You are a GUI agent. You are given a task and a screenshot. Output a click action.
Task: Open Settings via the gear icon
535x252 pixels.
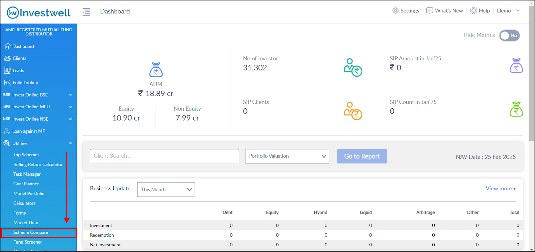396,11
